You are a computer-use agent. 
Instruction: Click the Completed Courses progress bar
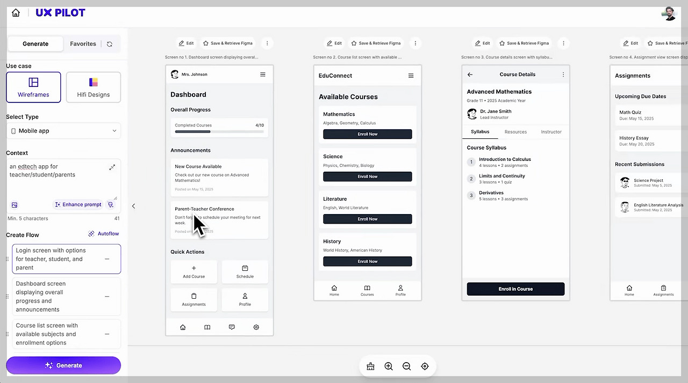219,132
